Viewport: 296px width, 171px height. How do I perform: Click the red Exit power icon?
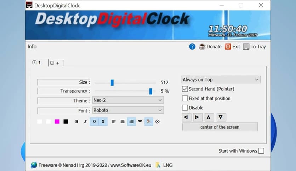tap(228, 47)
